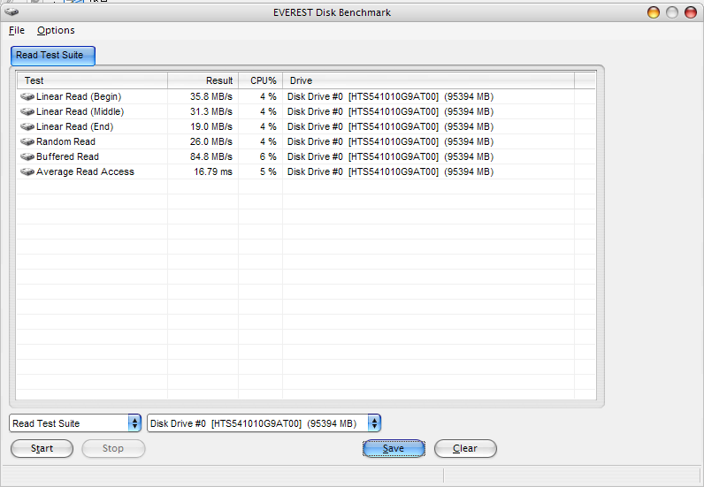This screenshot has width=704, height=487.
Task: Sort by the Test column header
Action: coord(92,80)
